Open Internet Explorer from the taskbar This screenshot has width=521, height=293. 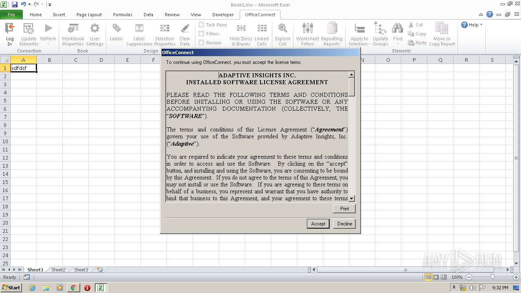tap(32, 288)
